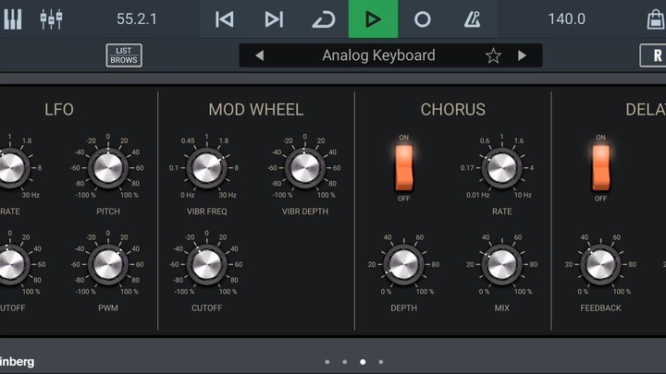Open the mixer faders panel

pyautogui.click(x=51, y=19)
